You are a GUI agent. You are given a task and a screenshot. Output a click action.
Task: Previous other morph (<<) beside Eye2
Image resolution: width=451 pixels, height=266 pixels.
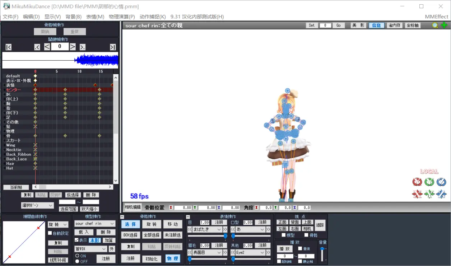233,252
